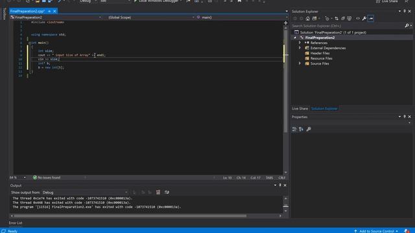Pin the Solution Explorer panel
415x233 pixels.
(405, 11)
